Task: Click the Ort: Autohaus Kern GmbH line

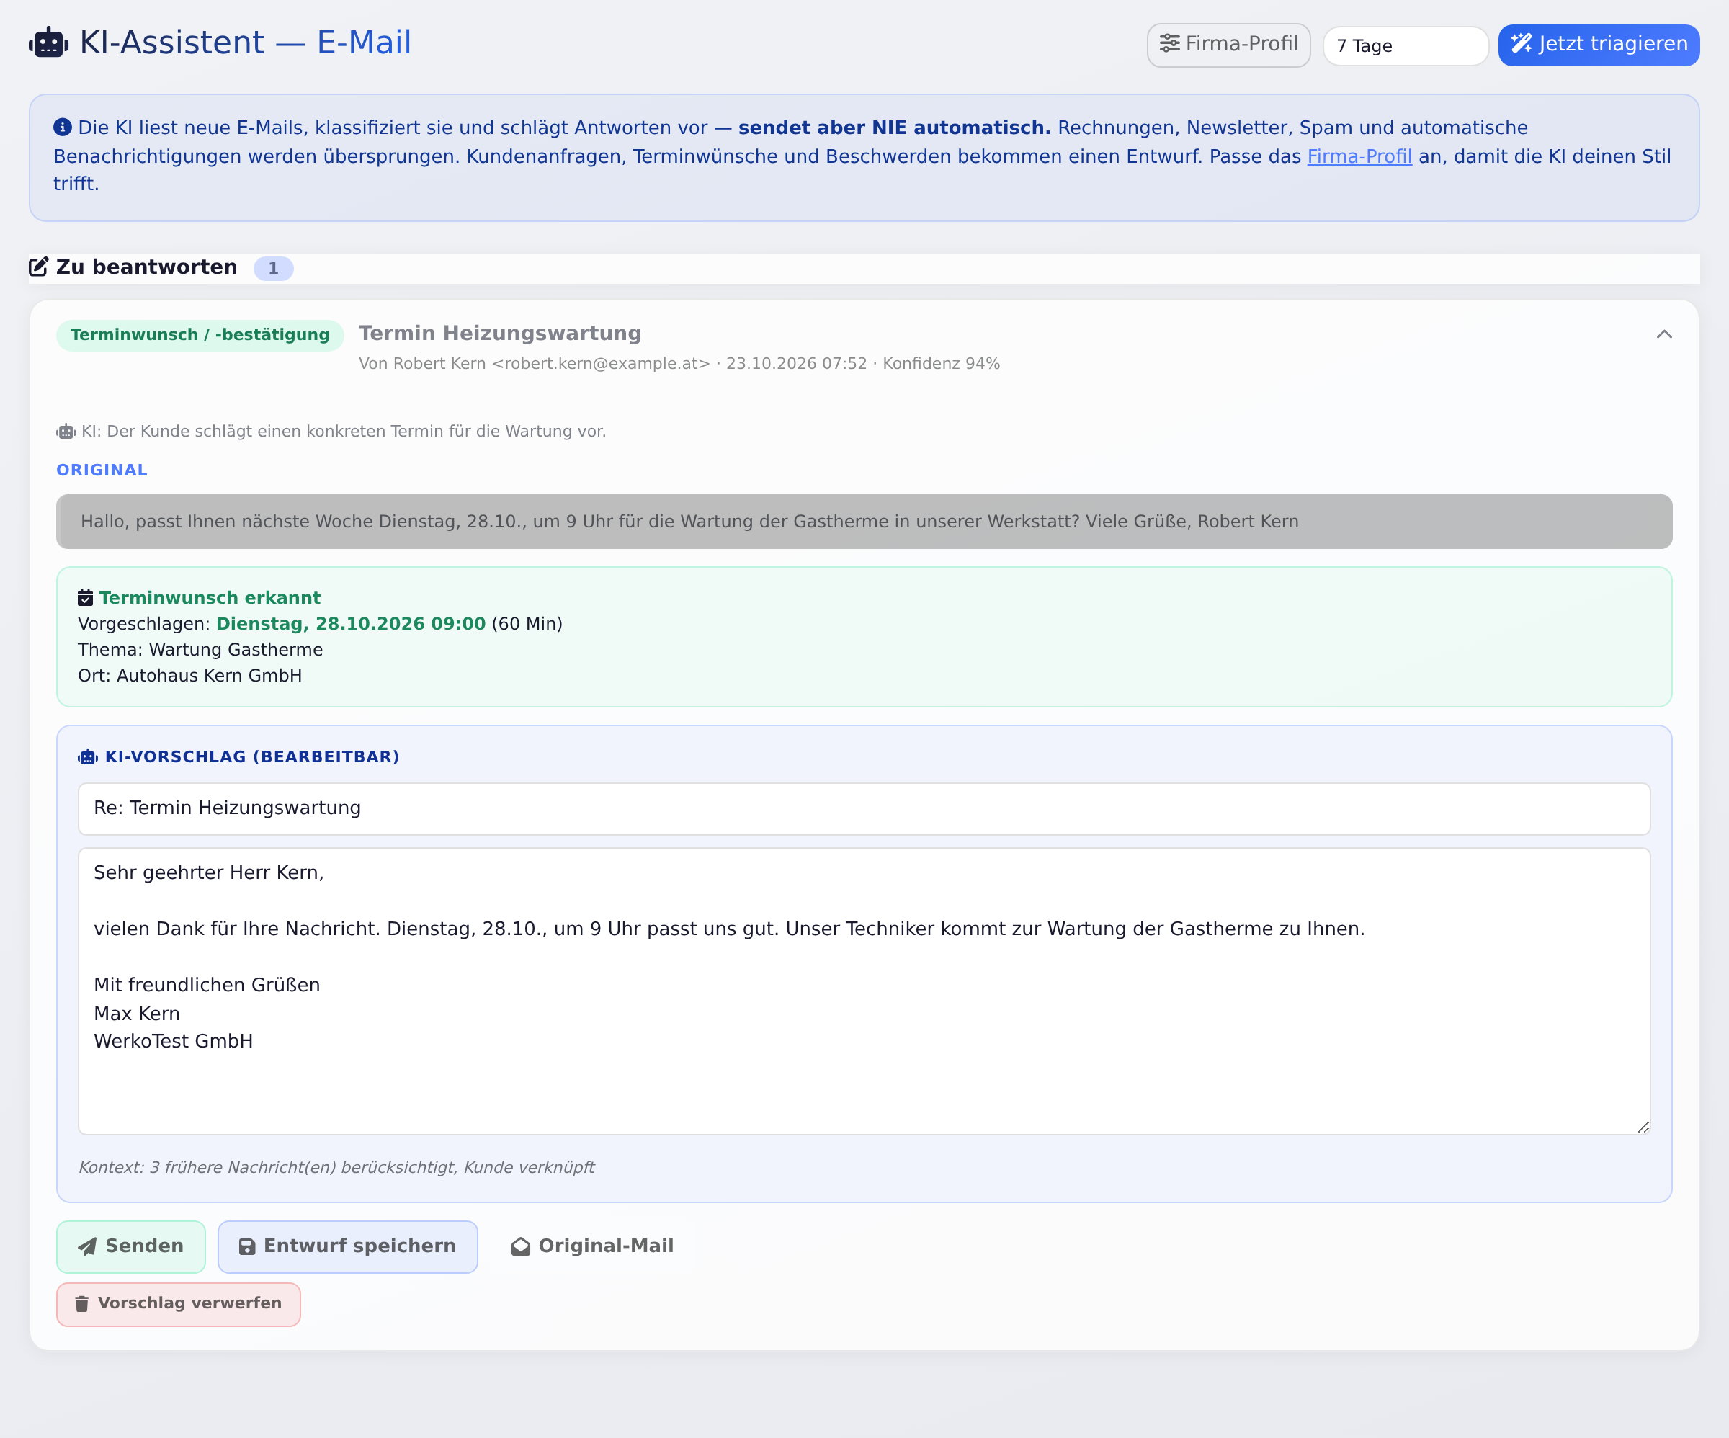Action: (x=190, y=675)
